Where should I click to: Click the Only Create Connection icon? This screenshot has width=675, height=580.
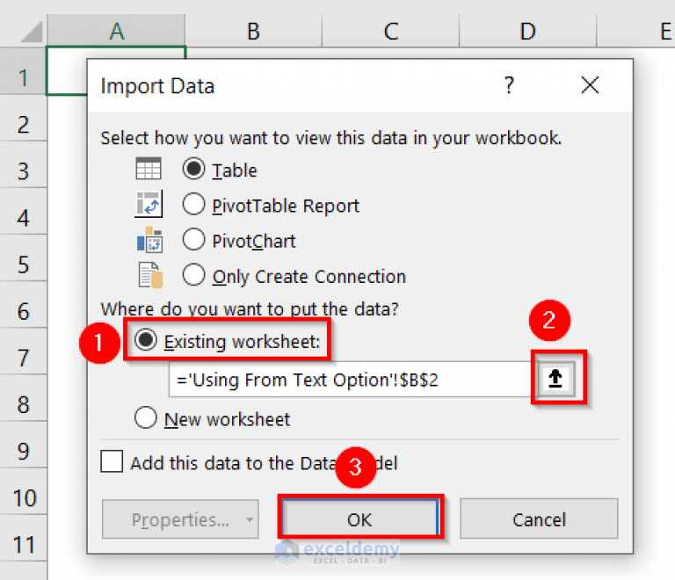(149, 275)
